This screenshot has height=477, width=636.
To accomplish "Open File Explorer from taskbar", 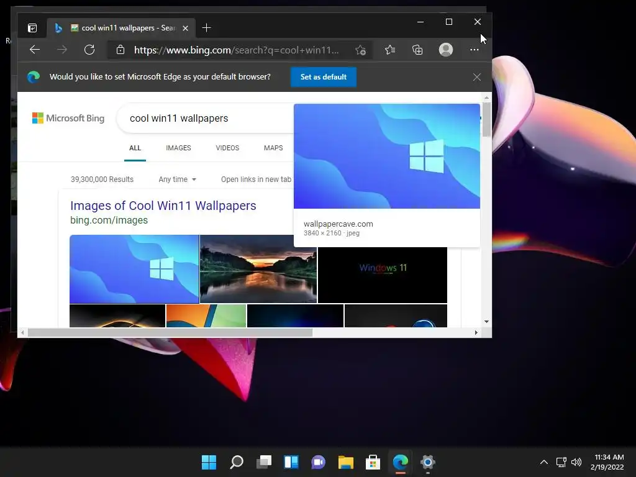I will (x=346, y=462).
